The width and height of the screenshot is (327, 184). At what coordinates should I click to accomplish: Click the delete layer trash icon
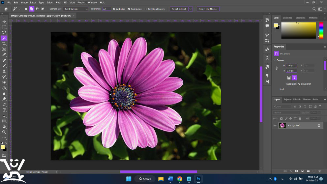[319, 171]
